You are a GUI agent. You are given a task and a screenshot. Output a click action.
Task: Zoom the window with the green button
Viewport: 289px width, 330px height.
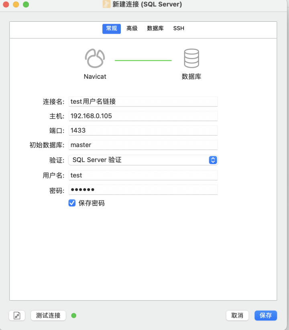26,4
